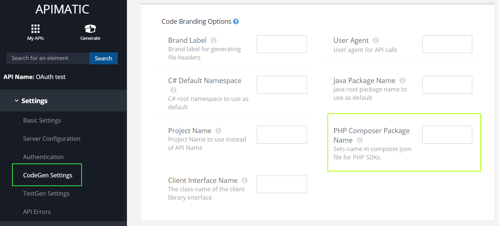Image resolution: width=499 pixels, height=226 pixels.
Task: Click the Generate label
Action: coord(90,38)
